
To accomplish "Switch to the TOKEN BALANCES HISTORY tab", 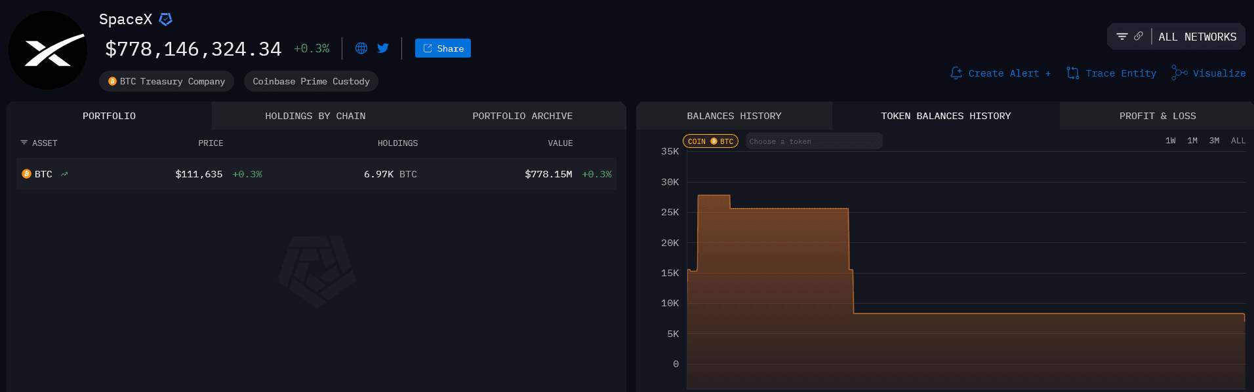I will tap(946, 116).
